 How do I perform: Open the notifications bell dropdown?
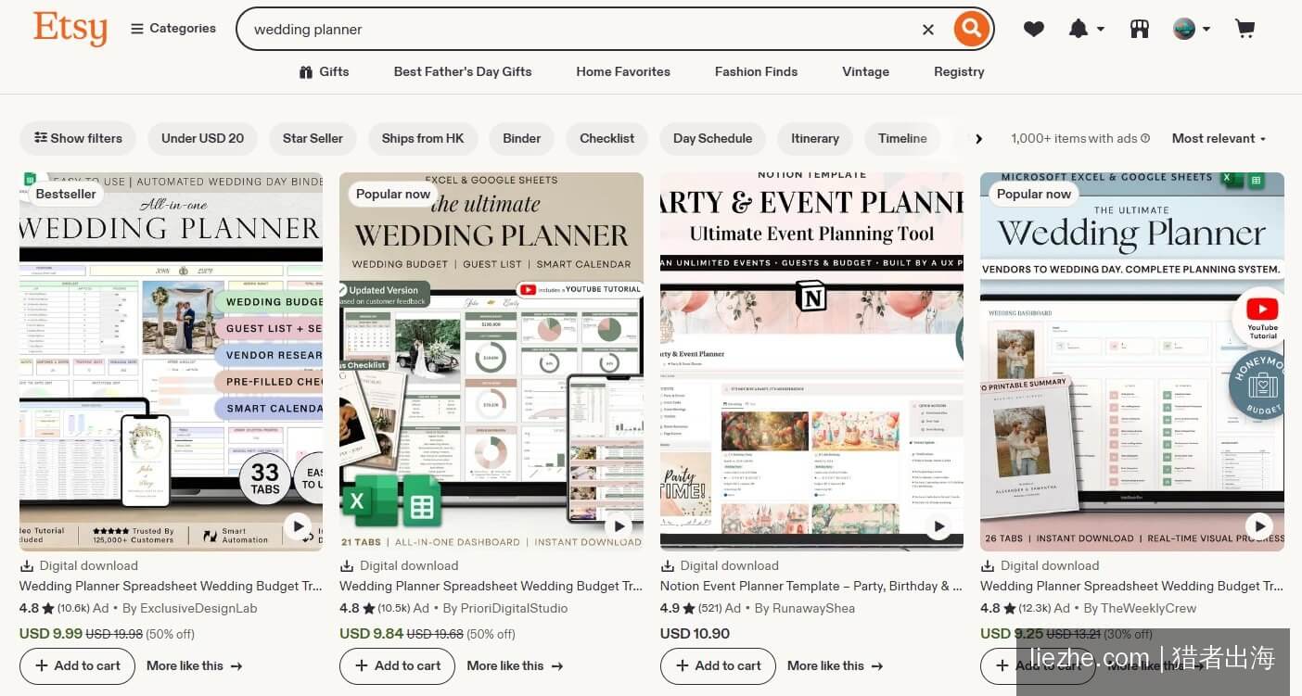click(1086, 29)
